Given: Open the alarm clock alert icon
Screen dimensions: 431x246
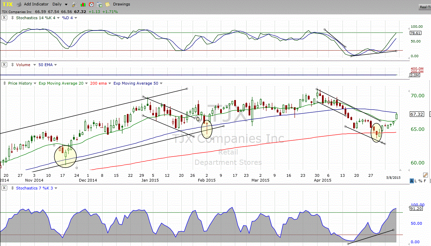Looking at the screenshot, I should point(91,4).
